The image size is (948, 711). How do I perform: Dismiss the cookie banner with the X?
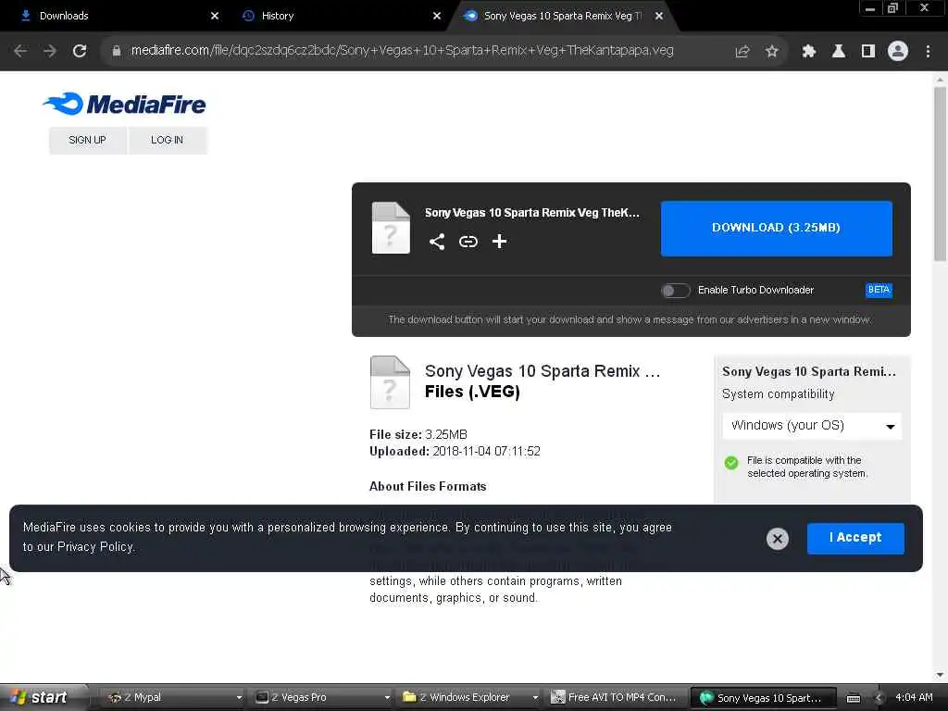[778, 539]
